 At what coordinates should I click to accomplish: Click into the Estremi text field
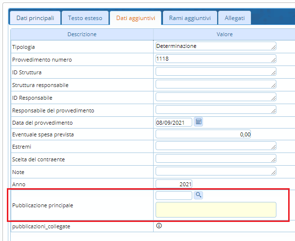tap(215, 146)
